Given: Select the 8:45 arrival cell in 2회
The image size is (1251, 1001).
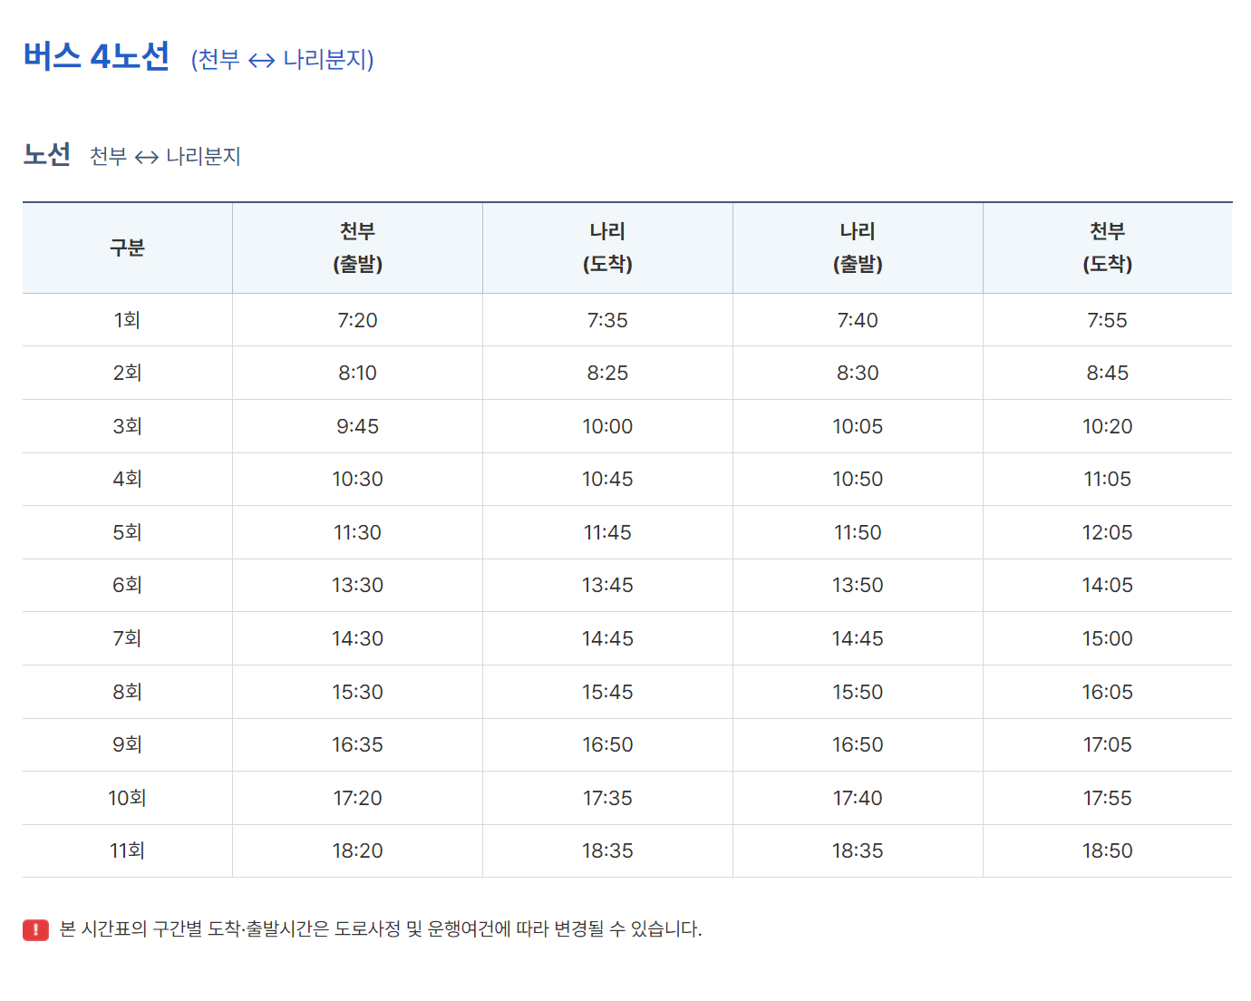Looking at the screenshot, I should click(1108, 373).
